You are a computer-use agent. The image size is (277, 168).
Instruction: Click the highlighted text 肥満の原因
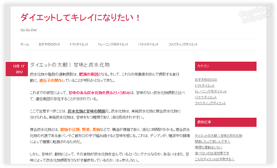click(x=89, y=74)
